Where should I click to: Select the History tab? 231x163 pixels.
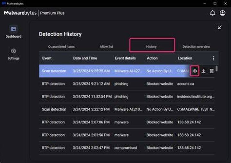151,47
